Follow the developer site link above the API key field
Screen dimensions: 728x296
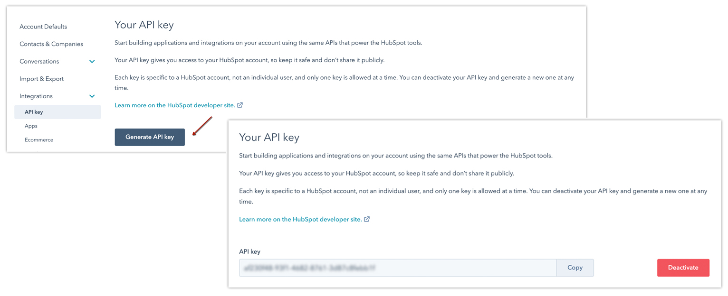coord(300,220)
